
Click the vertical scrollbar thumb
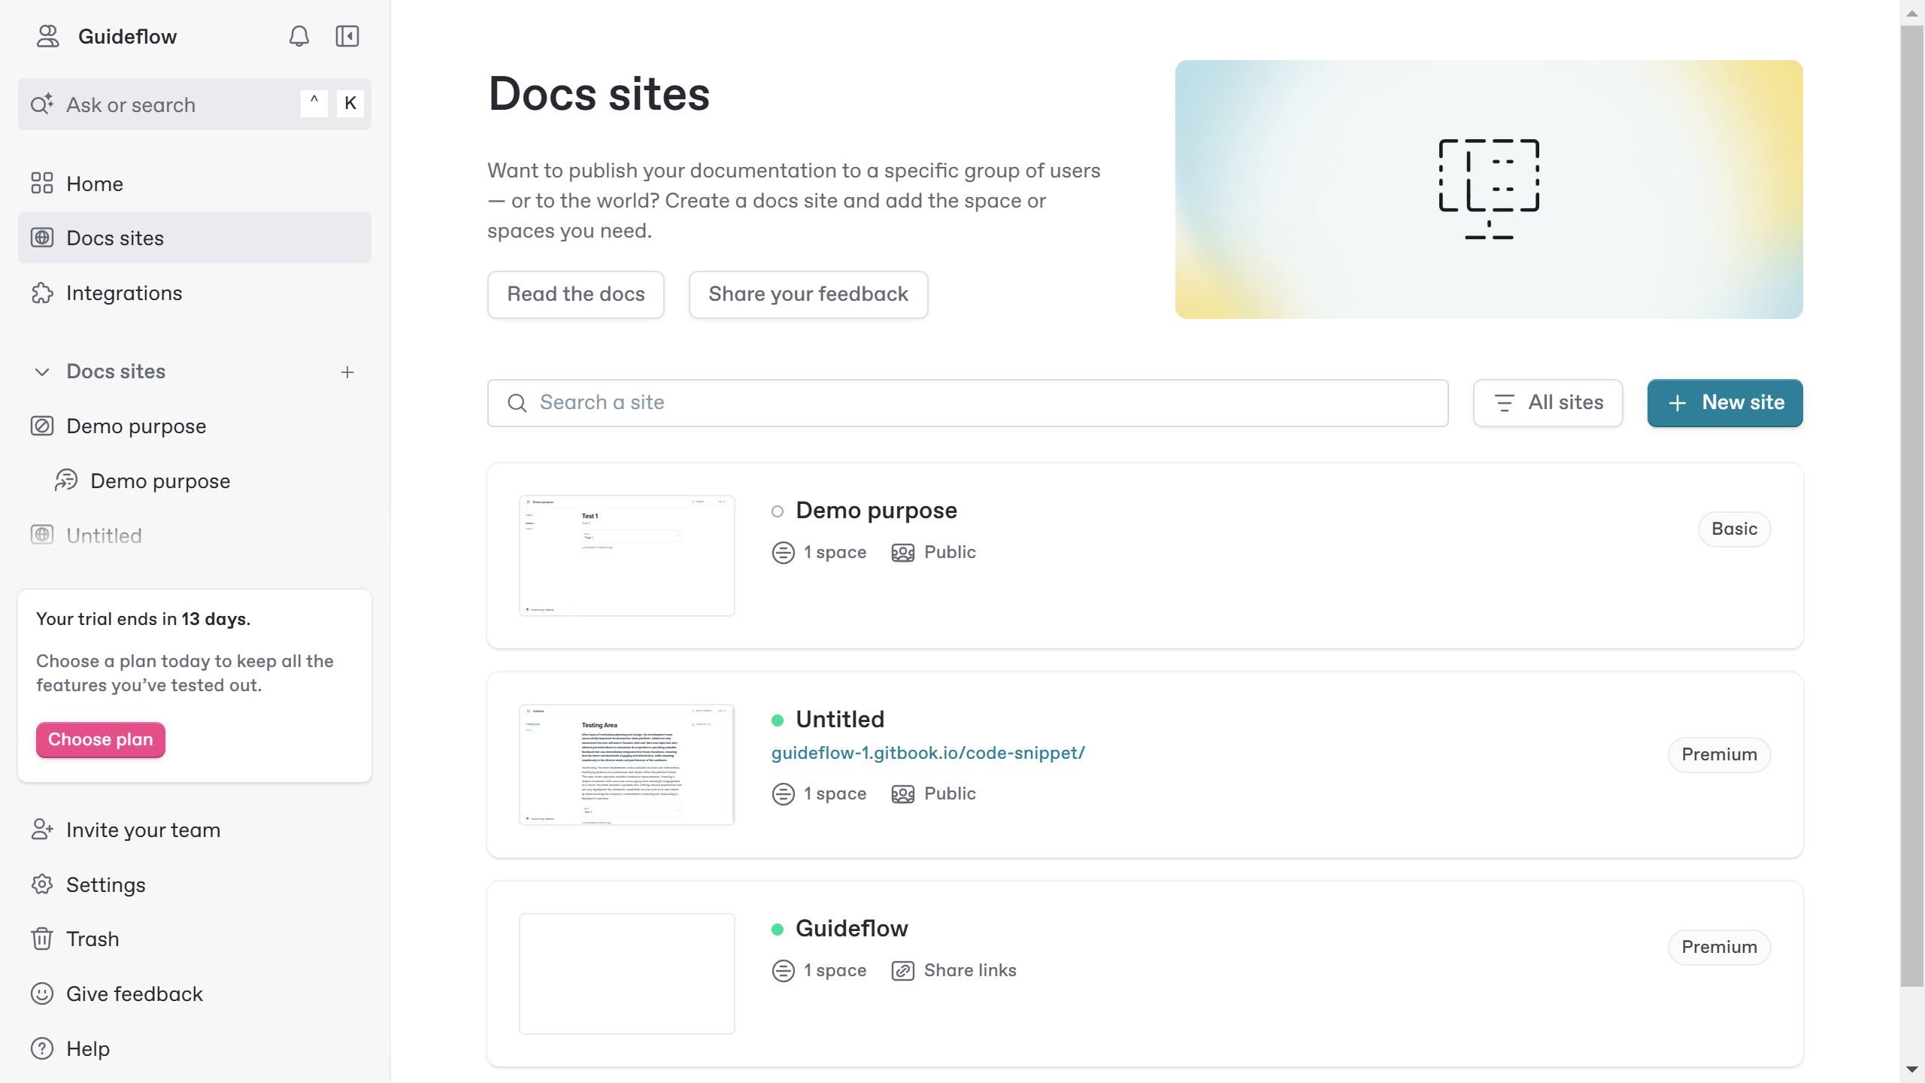1911,506
